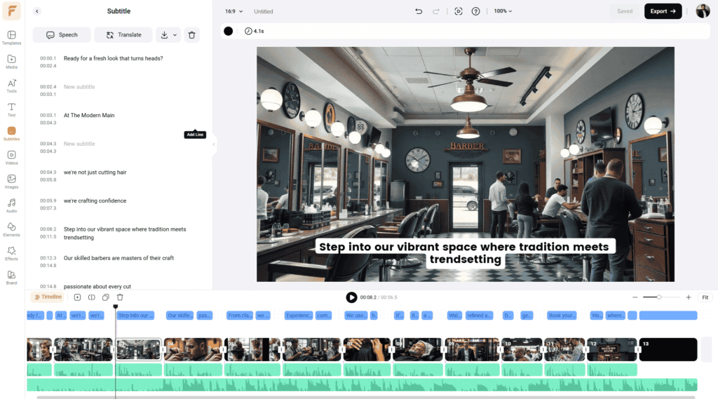Zoom out the timeline with minus icon
The height and width of the screenshot is (399, 718).
635,297
